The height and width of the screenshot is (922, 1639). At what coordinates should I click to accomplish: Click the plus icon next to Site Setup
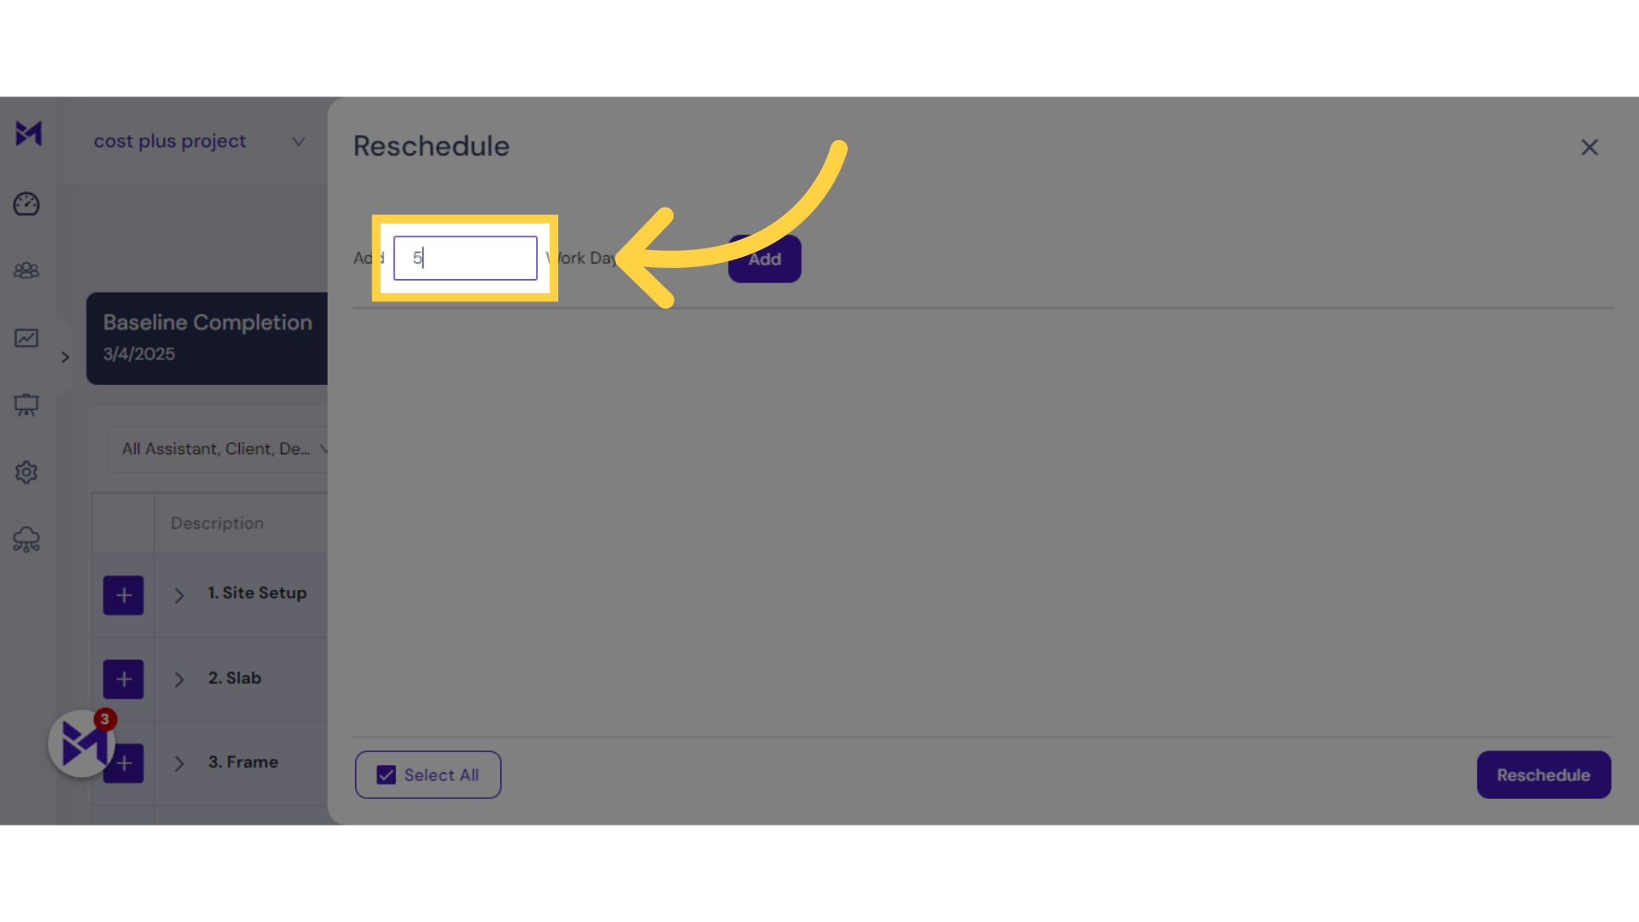click(x=124, y=594)
